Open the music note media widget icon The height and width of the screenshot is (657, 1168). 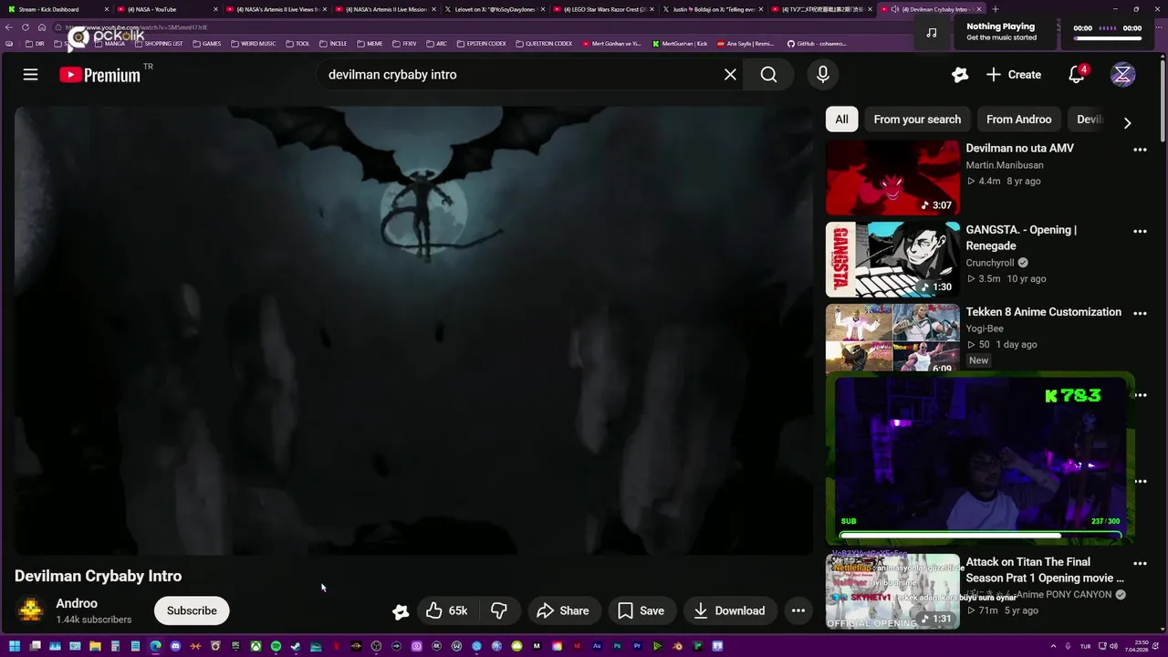coord(931,33)
